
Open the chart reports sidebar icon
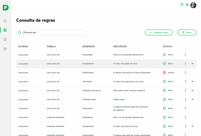click(5, 39)
